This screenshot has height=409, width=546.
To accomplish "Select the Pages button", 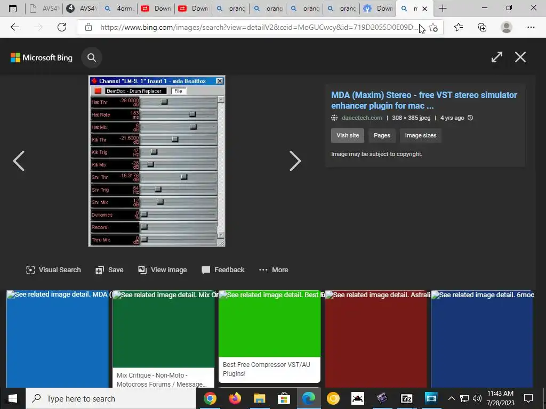I will 382,135.
